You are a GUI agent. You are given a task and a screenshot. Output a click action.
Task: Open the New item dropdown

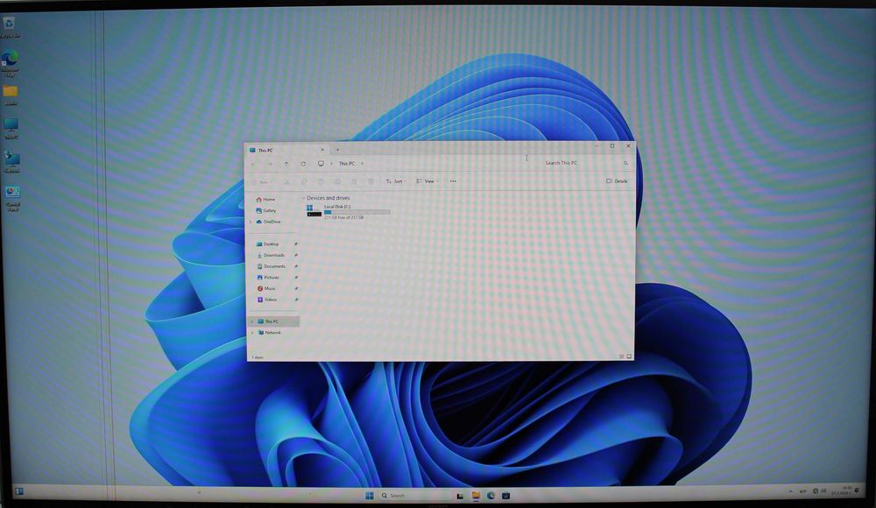coord(261,182)
